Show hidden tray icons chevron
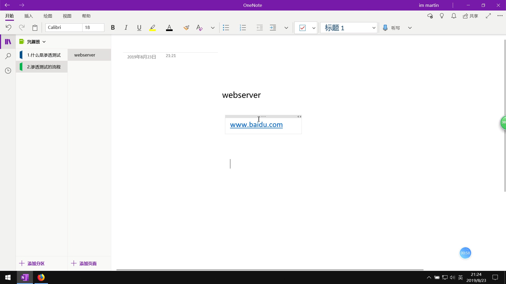Screen dimensions: 506x284 [x=429, y=277]
